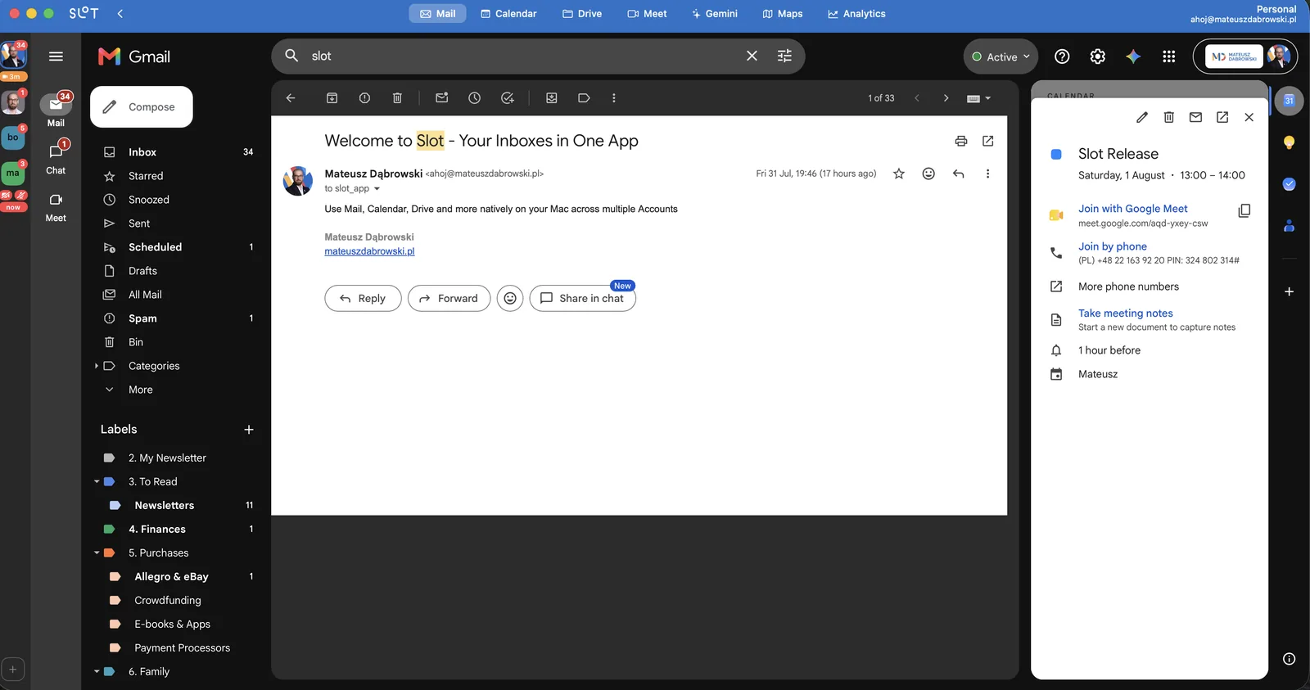
Task: Open the email in a new window
Action: (988, 141)
